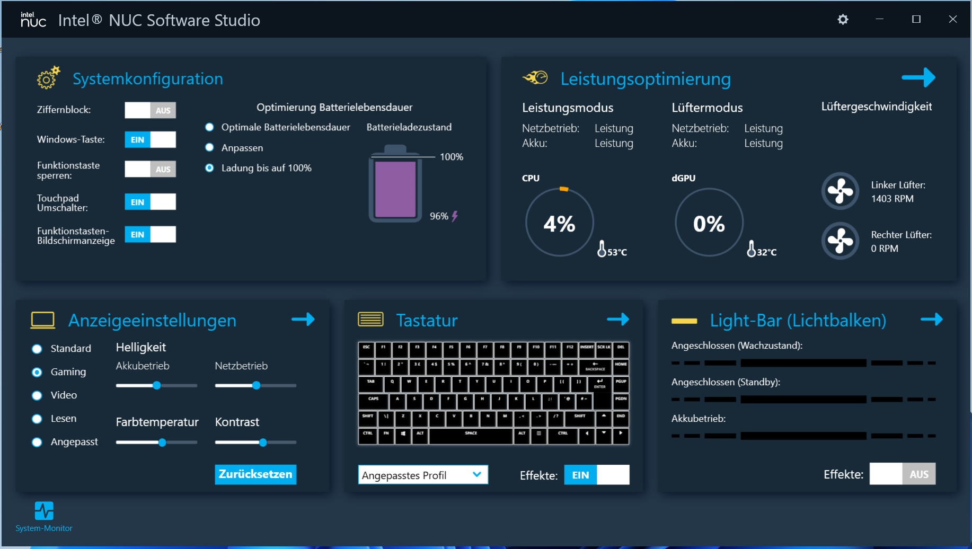Click the Angeschlossen (Wachzustand) light bar
The width and height of the screenshot is (972, 549).
(x=803, y=363)
